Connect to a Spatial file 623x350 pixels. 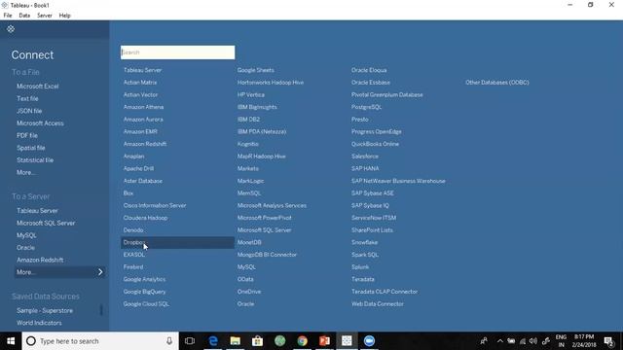coord(31,148)
